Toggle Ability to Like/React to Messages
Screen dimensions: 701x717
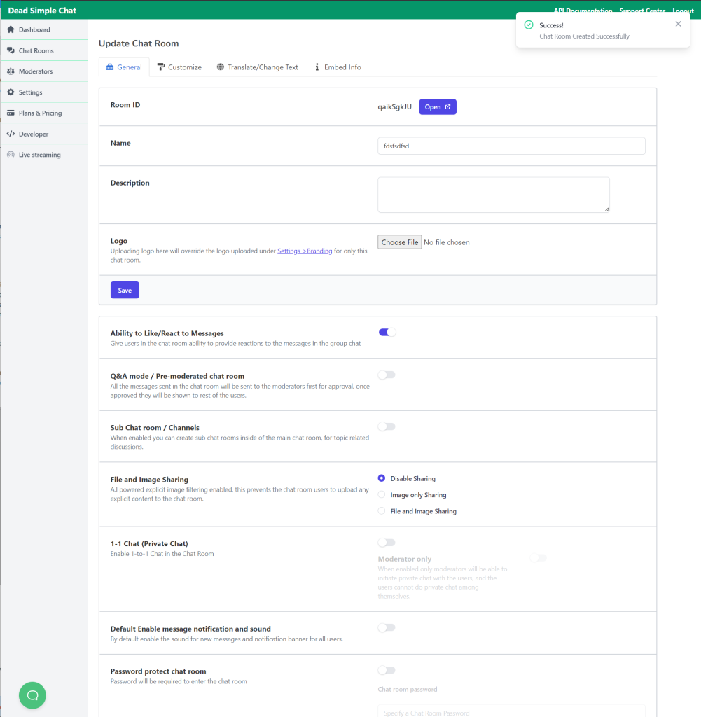[x=387, y=332]
